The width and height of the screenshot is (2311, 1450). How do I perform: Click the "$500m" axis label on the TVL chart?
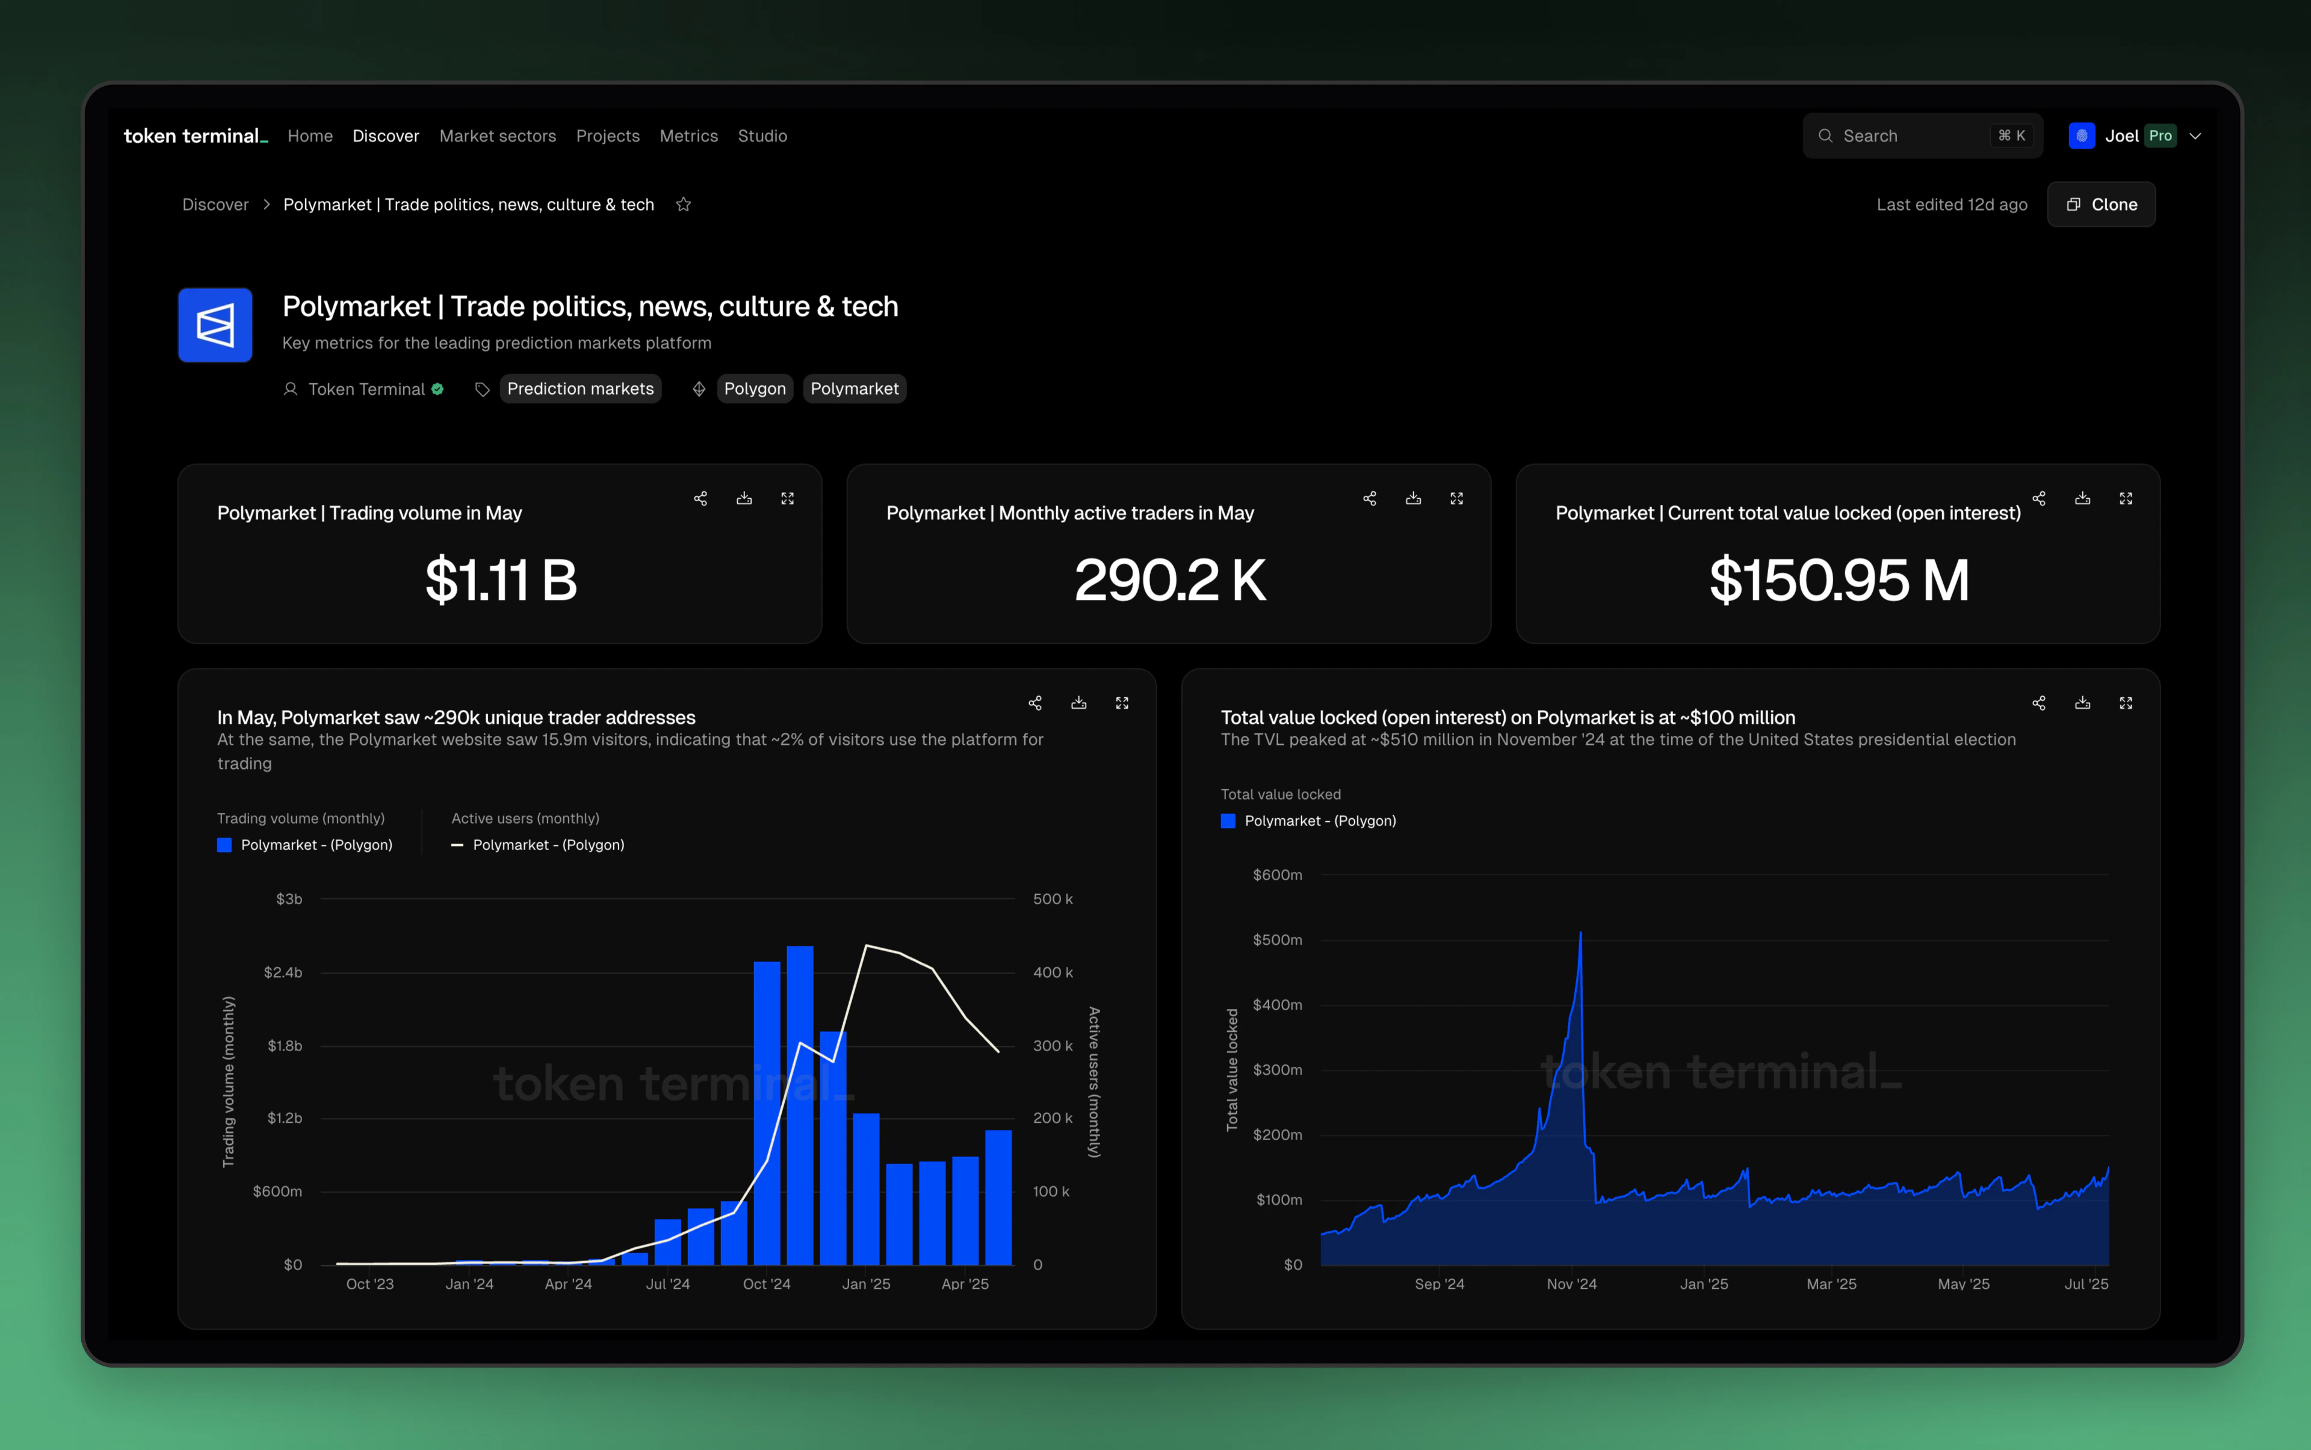1278,940
